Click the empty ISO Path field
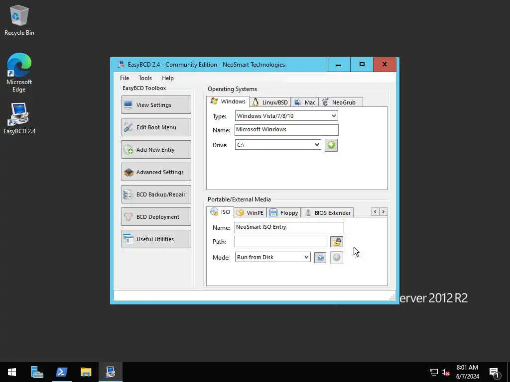Viewport: 510px width, 382px height. coord(281,241)
